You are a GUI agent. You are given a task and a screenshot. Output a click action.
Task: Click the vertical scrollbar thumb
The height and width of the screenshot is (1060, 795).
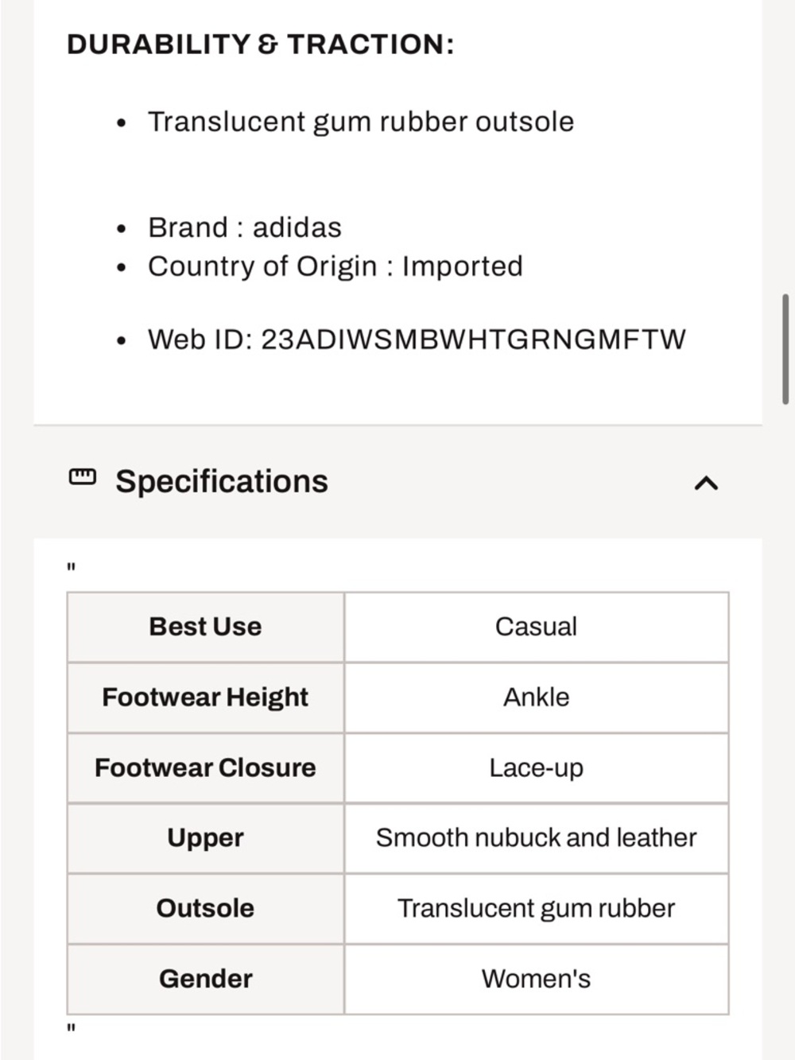pos(785,350)
